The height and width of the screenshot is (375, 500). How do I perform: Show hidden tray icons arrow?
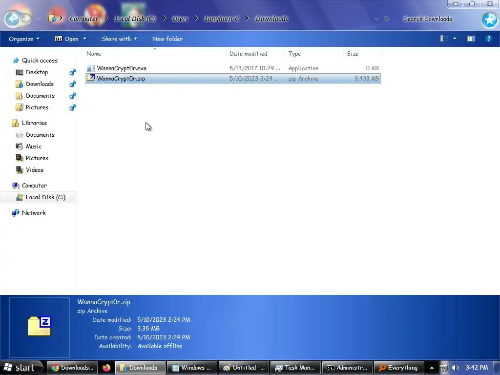[x=432, y=368]
